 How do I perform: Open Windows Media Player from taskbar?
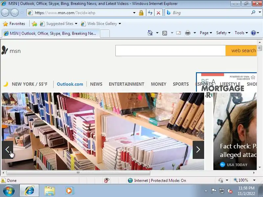click(x=69, y=191)
